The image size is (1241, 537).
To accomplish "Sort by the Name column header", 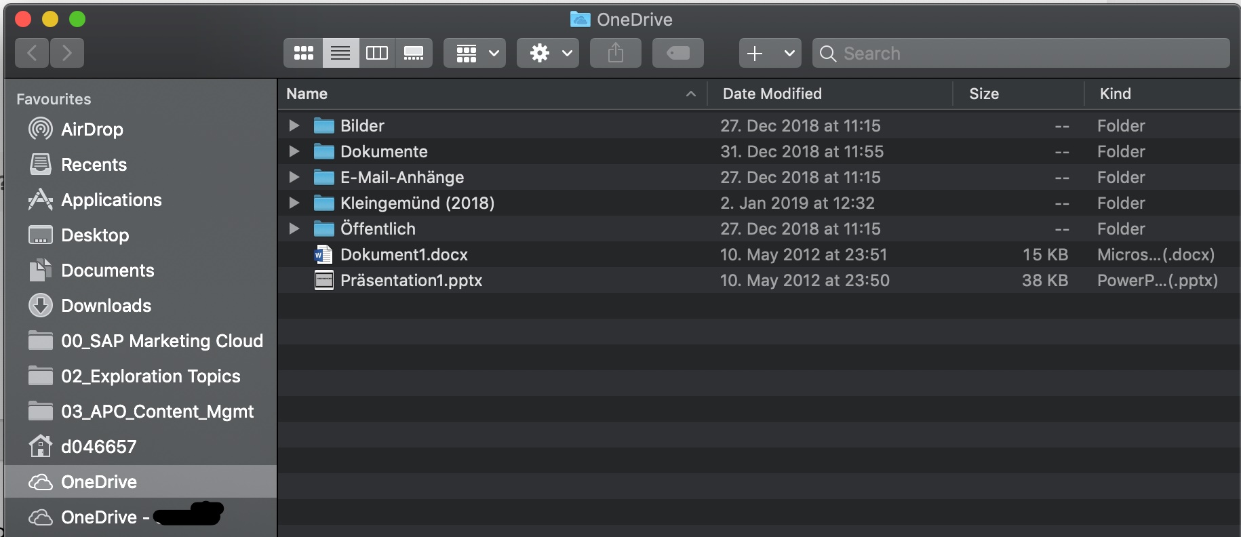I will pyautogui.click(x=492, y=94).
